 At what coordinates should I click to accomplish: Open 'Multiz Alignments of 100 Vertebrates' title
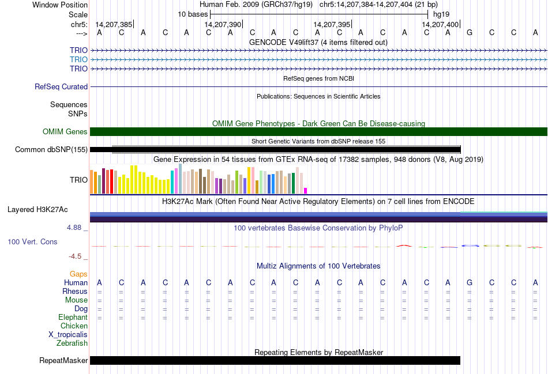click(318, 266)
